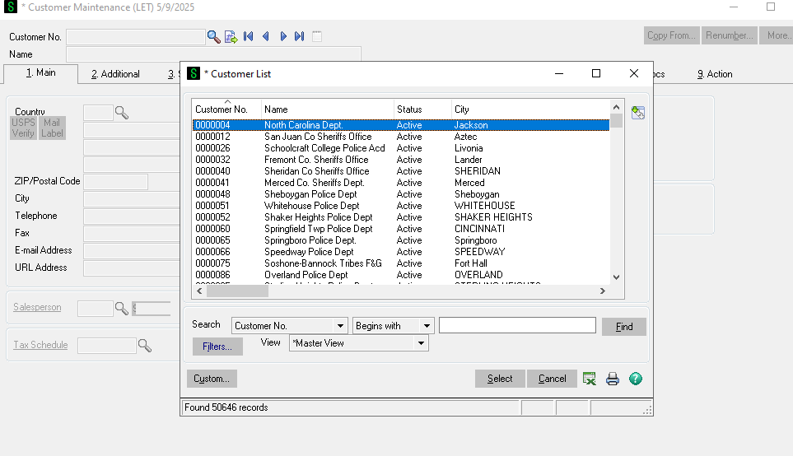The image size is (793, 456).
Task: Expand the 'Begins with' operator dropdown
Action: 427,326
